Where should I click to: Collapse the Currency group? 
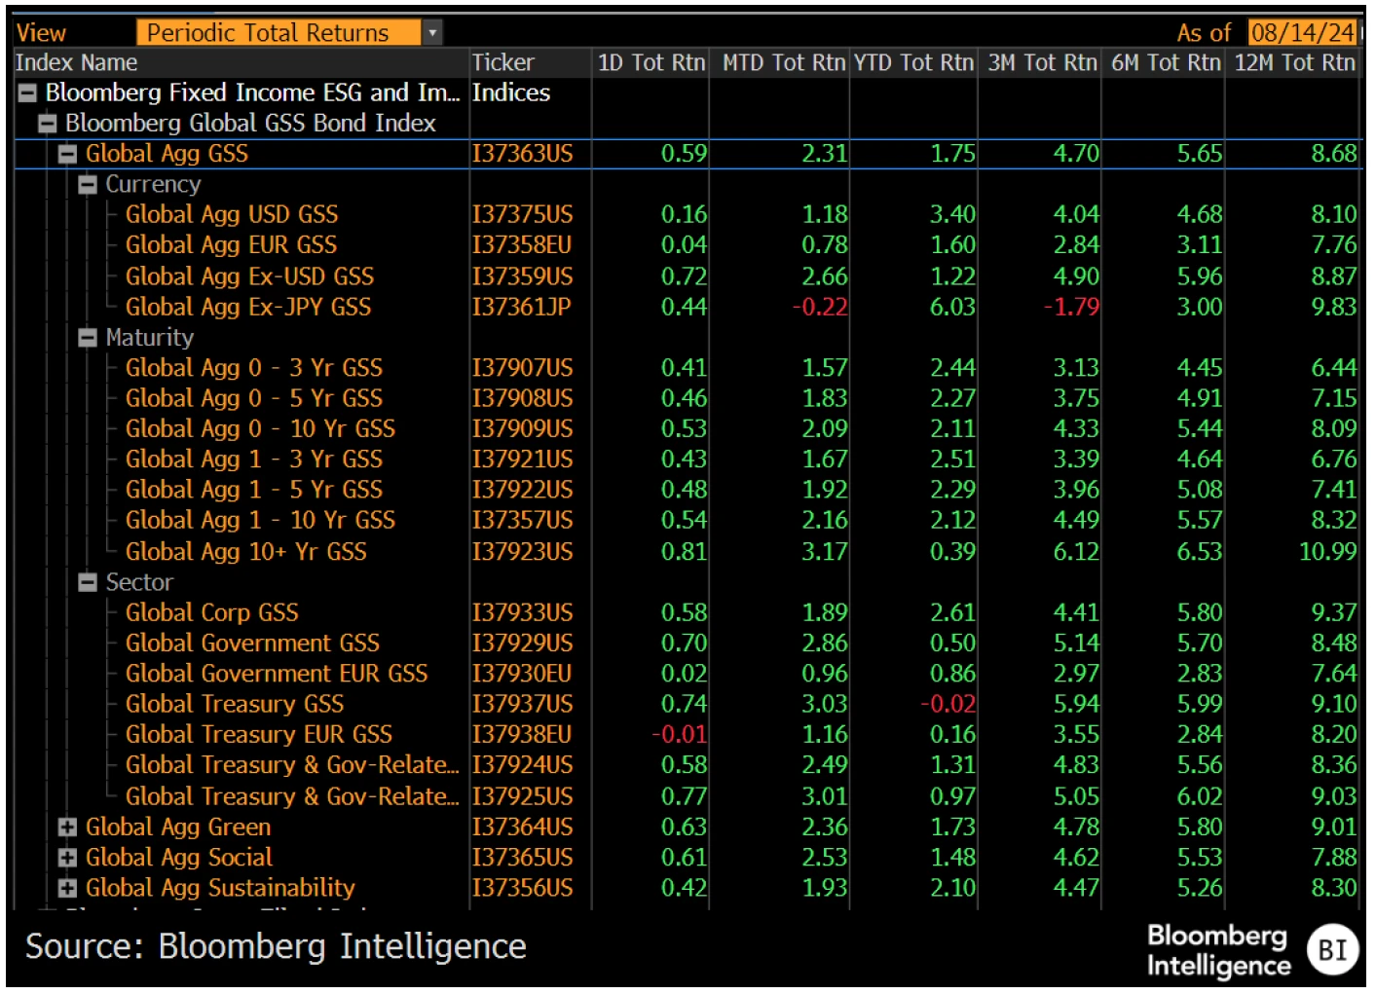[x=88, y=185]
